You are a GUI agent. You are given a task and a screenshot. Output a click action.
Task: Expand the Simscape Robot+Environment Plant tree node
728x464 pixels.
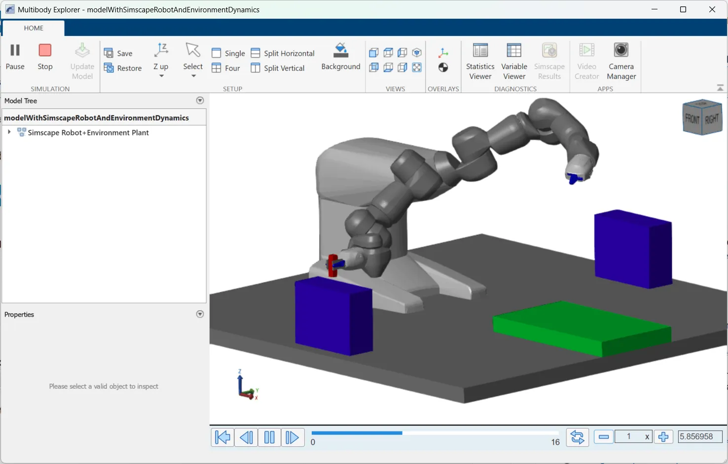pos(9,132)
